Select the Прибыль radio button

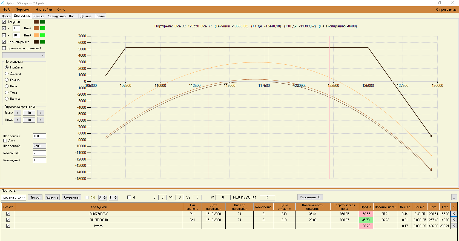[x=7, y=67]
